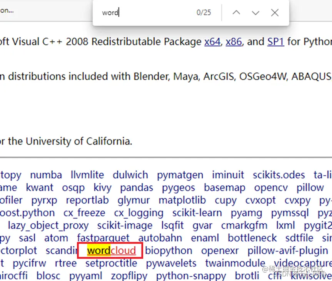Open the autobahn package link
The width and height of the screenshot is (332, 281).
160,238
